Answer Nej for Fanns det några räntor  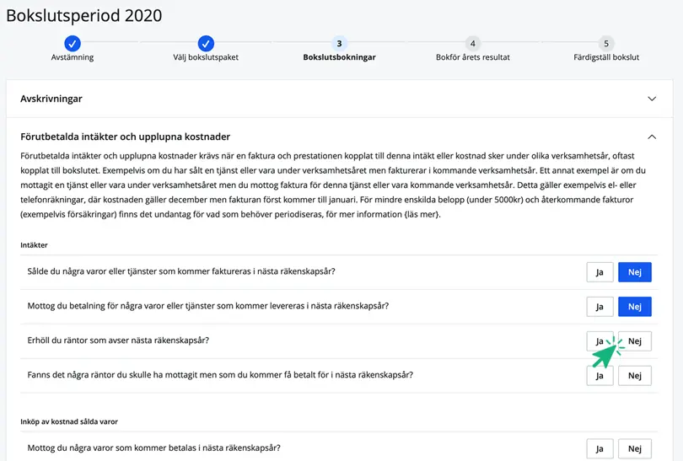point(635,376)
